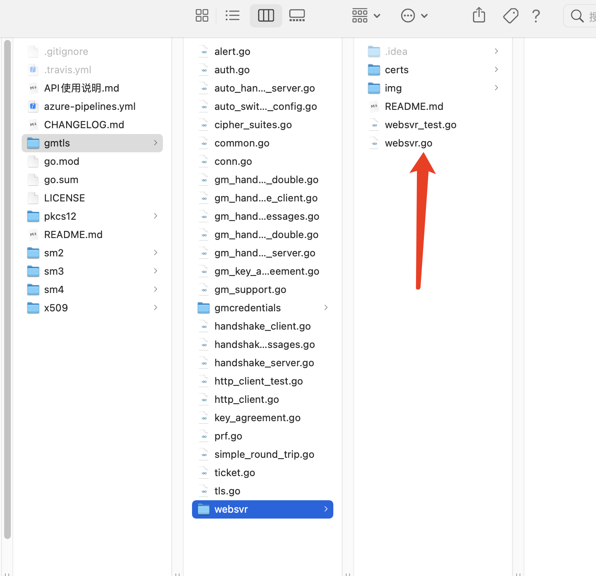Keep column view selected in the toolbar
Screen dimensions: 596x576
266,15
